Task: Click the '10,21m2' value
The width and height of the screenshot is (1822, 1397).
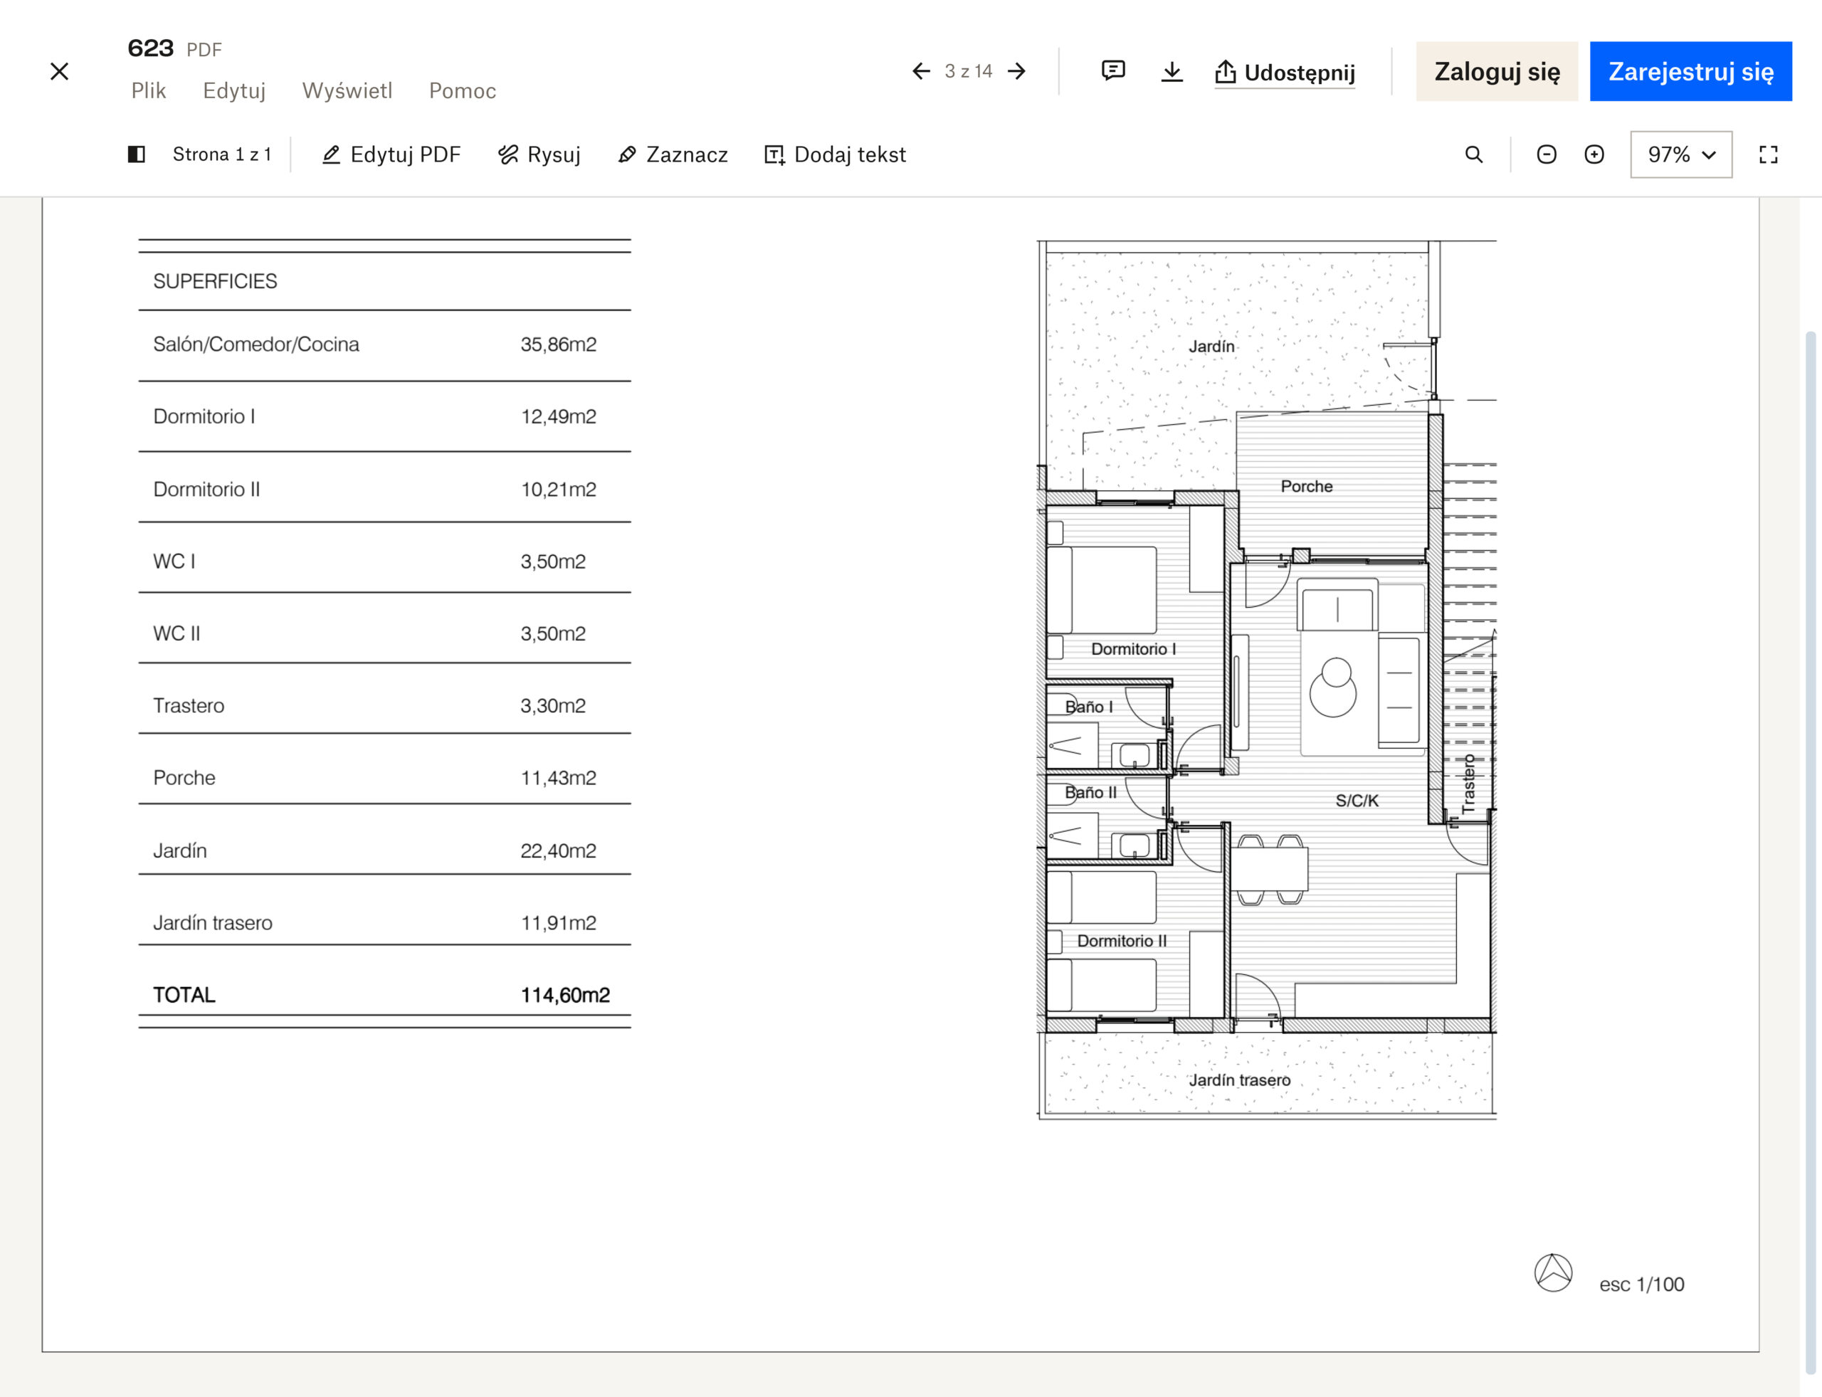Action: click(558, 489)
